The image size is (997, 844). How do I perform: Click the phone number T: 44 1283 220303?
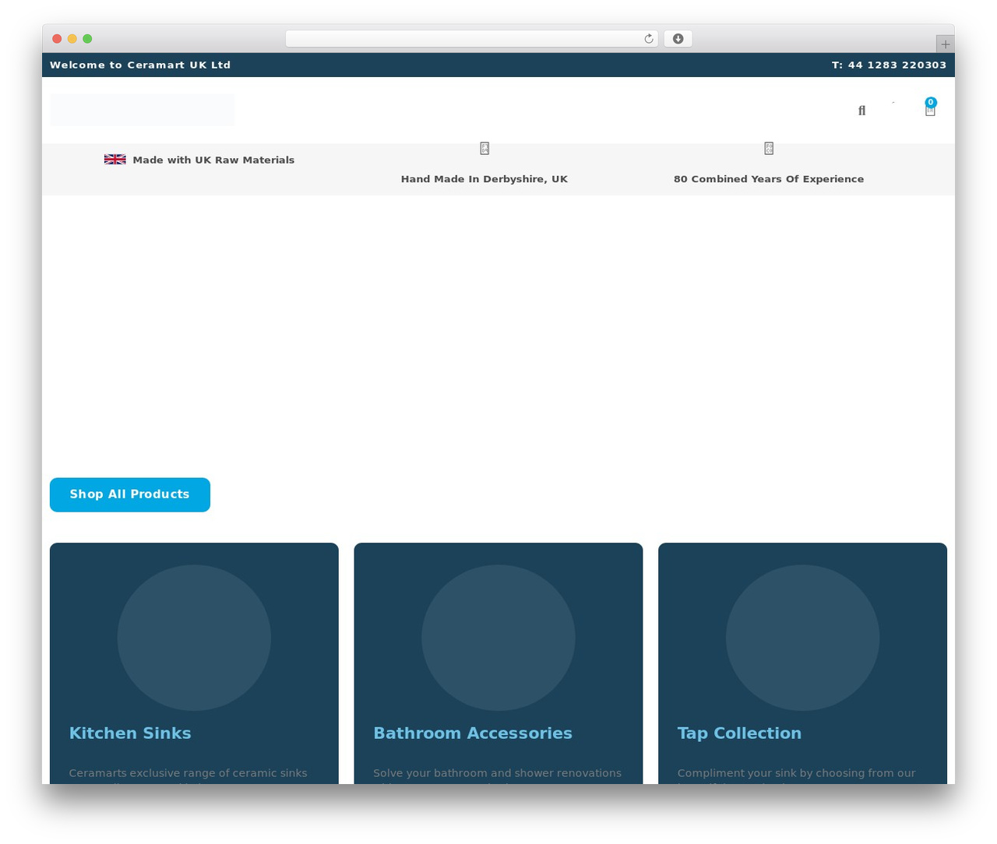click(x=889, y=65)
